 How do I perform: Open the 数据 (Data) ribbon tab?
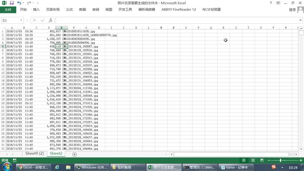click(82, 9)
